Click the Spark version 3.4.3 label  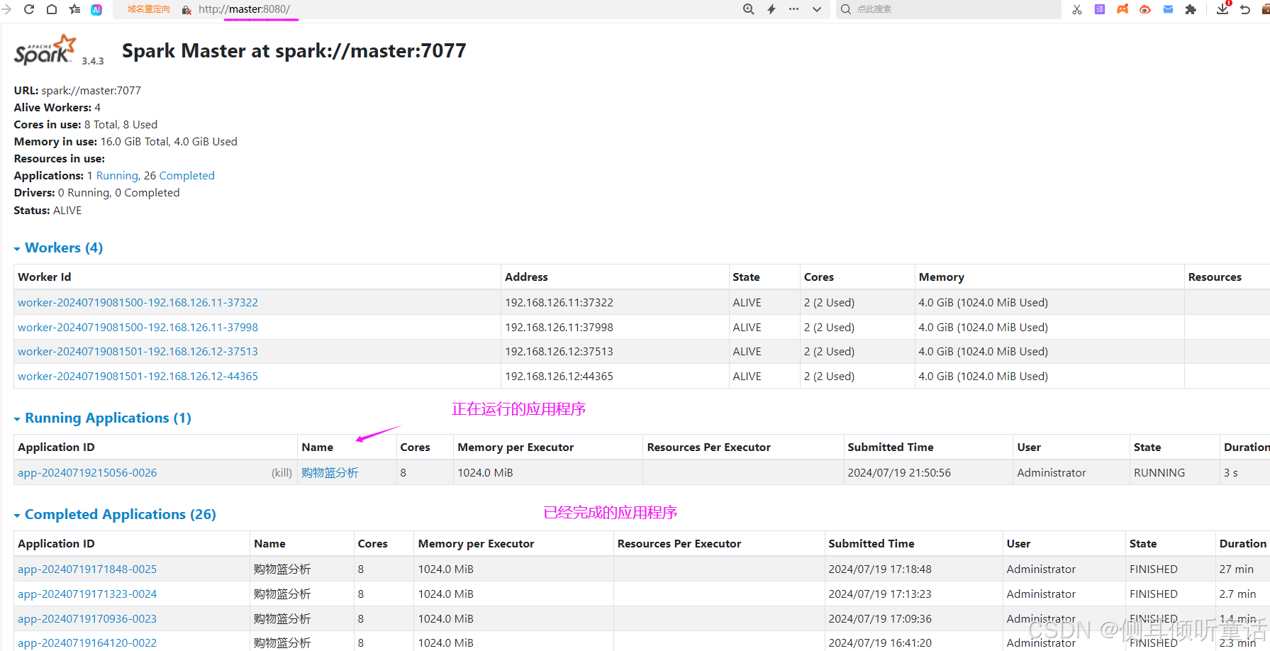point(93,61)
